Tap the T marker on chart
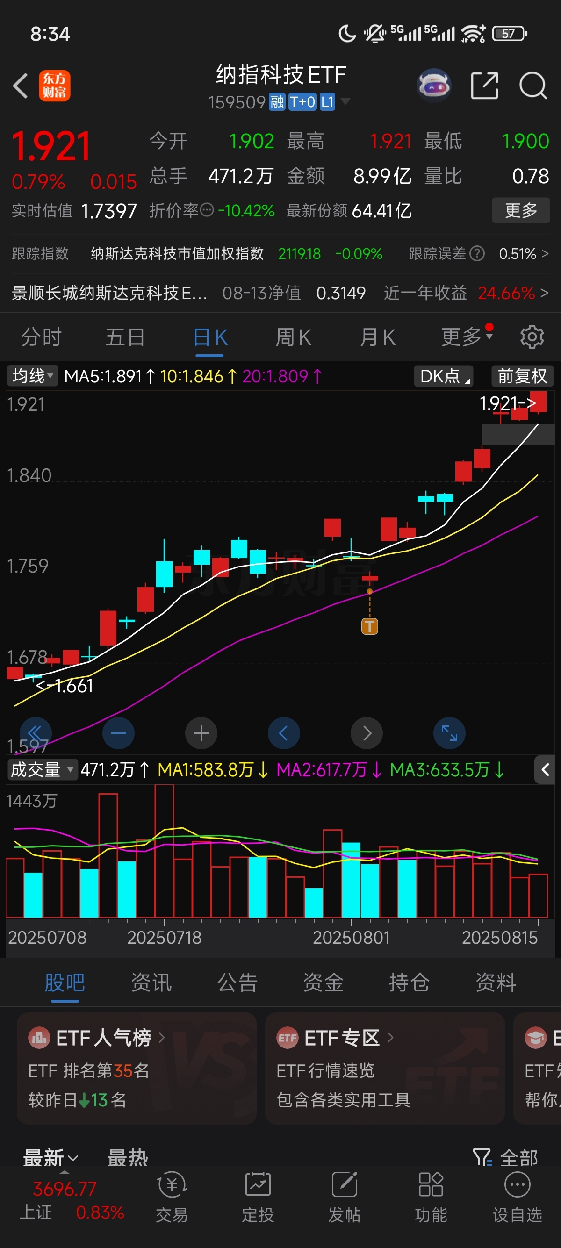Image resolution: width=561 pixels, height=1248 pixels. [x=370, y=626]
